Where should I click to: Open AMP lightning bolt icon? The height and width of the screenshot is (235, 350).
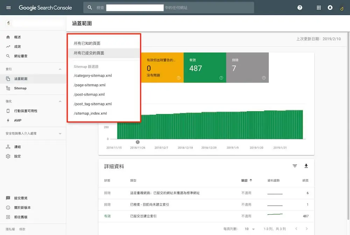(8, 120)
